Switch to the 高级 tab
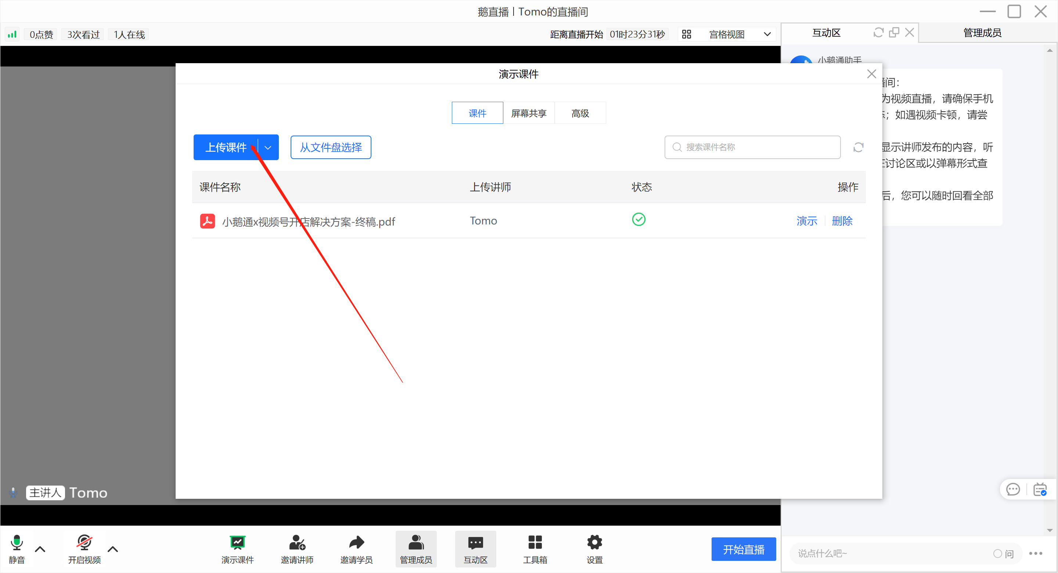This screenshot has height=573, width=1058. [x=580, y=113]
